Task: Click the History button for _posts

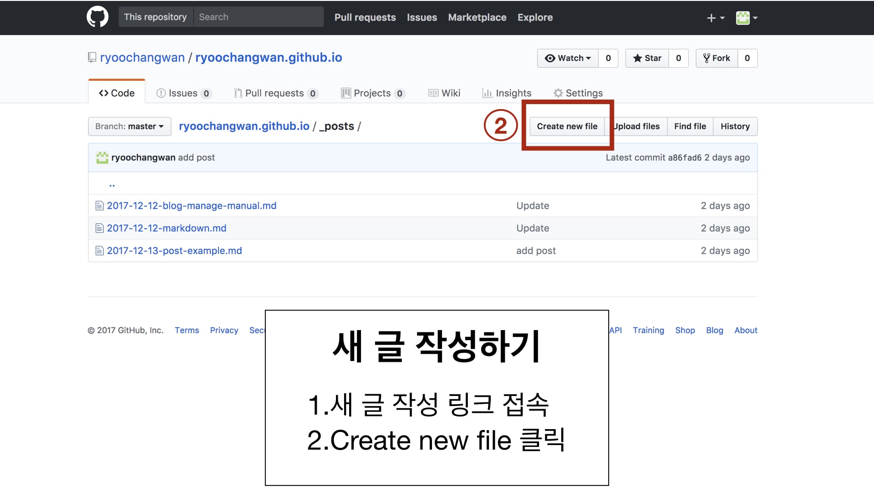Action: point(735,126)
